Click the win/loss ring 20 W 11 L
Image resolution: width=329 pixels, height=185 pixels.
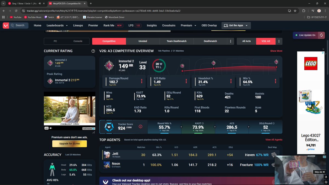click(x=159, y=66)
